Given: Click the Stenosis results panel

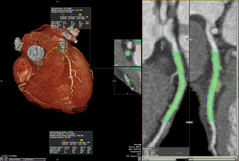Looking at the screenshot, I should [x=155, y=151].
